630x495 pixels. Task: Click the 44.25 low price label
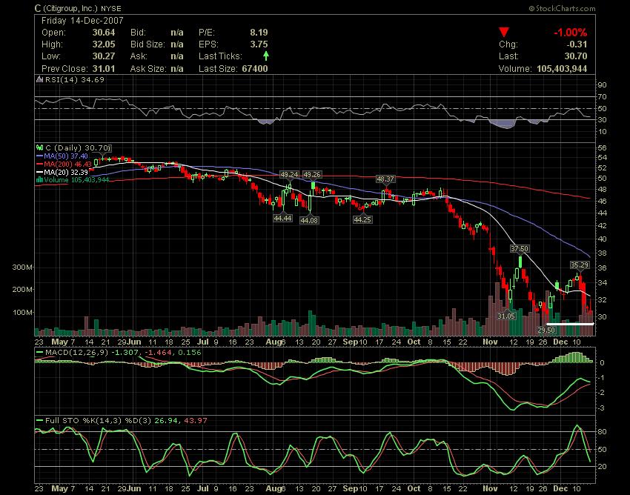[362, 219]
